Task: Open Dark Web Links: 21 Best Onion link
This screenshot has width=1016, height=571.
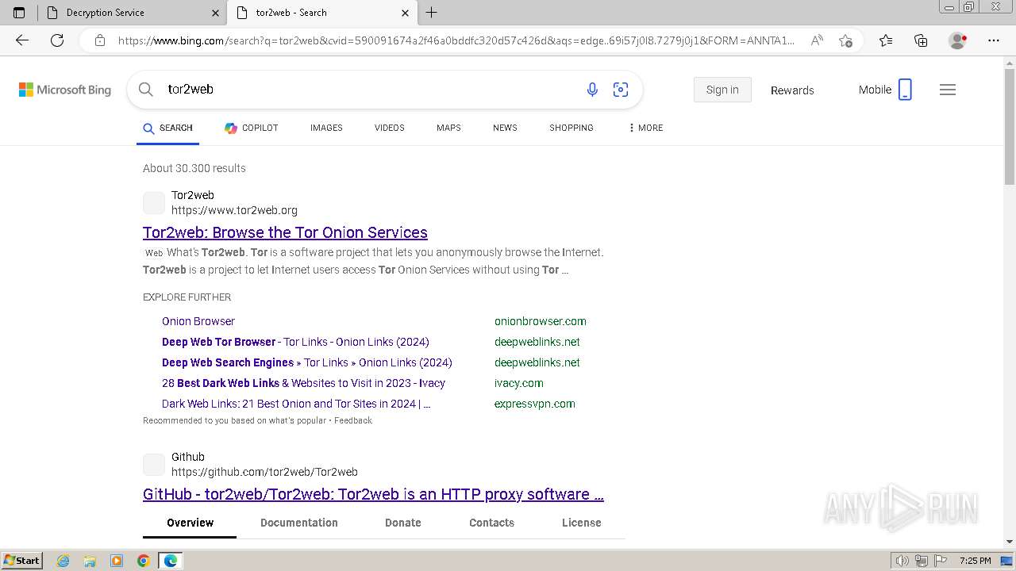Action: (296, 404)
